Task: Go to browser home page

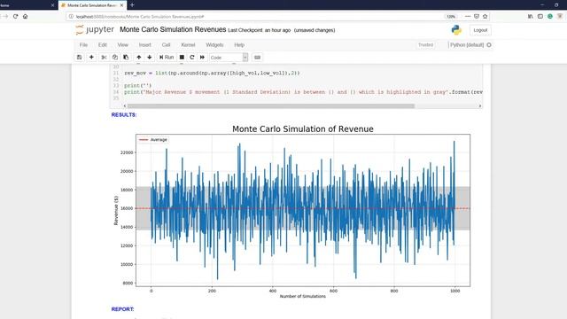Action: click(x=26, y=16)
